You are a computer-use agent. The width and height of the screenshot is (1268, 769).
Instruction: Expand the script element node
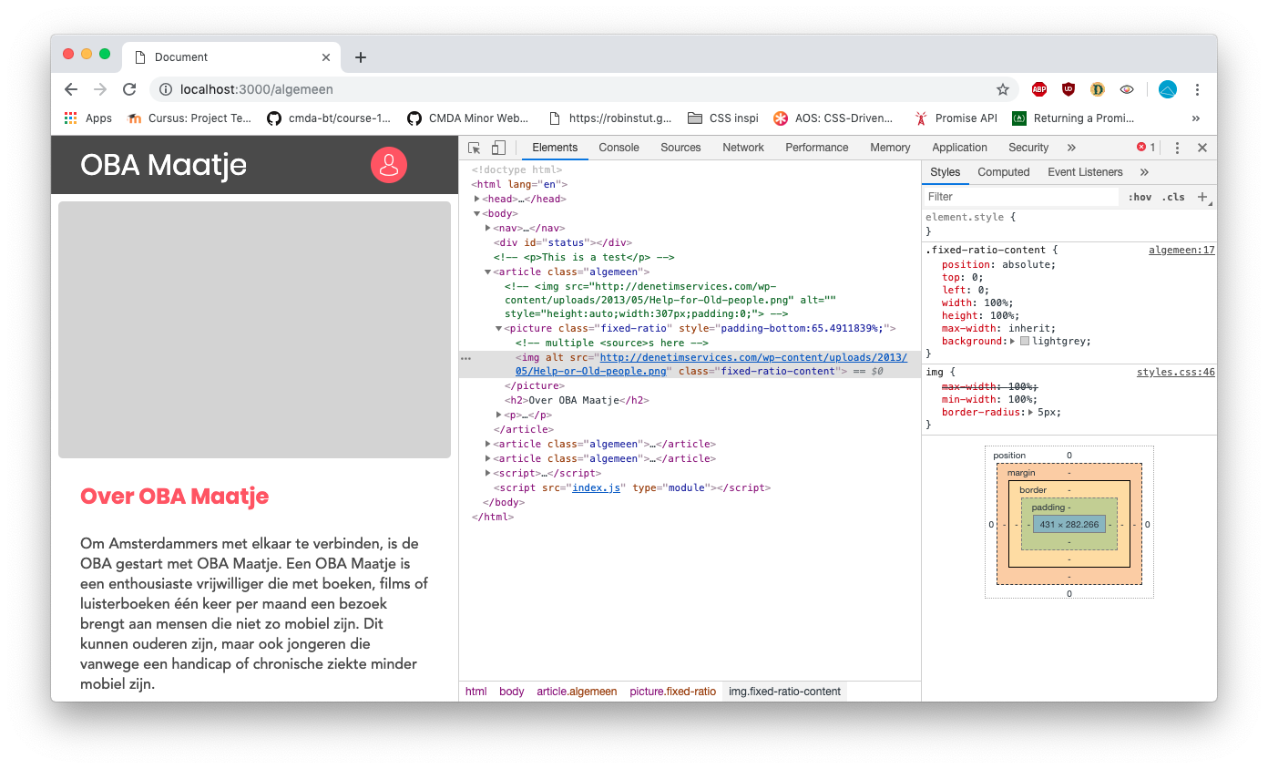tap(488, 473)
